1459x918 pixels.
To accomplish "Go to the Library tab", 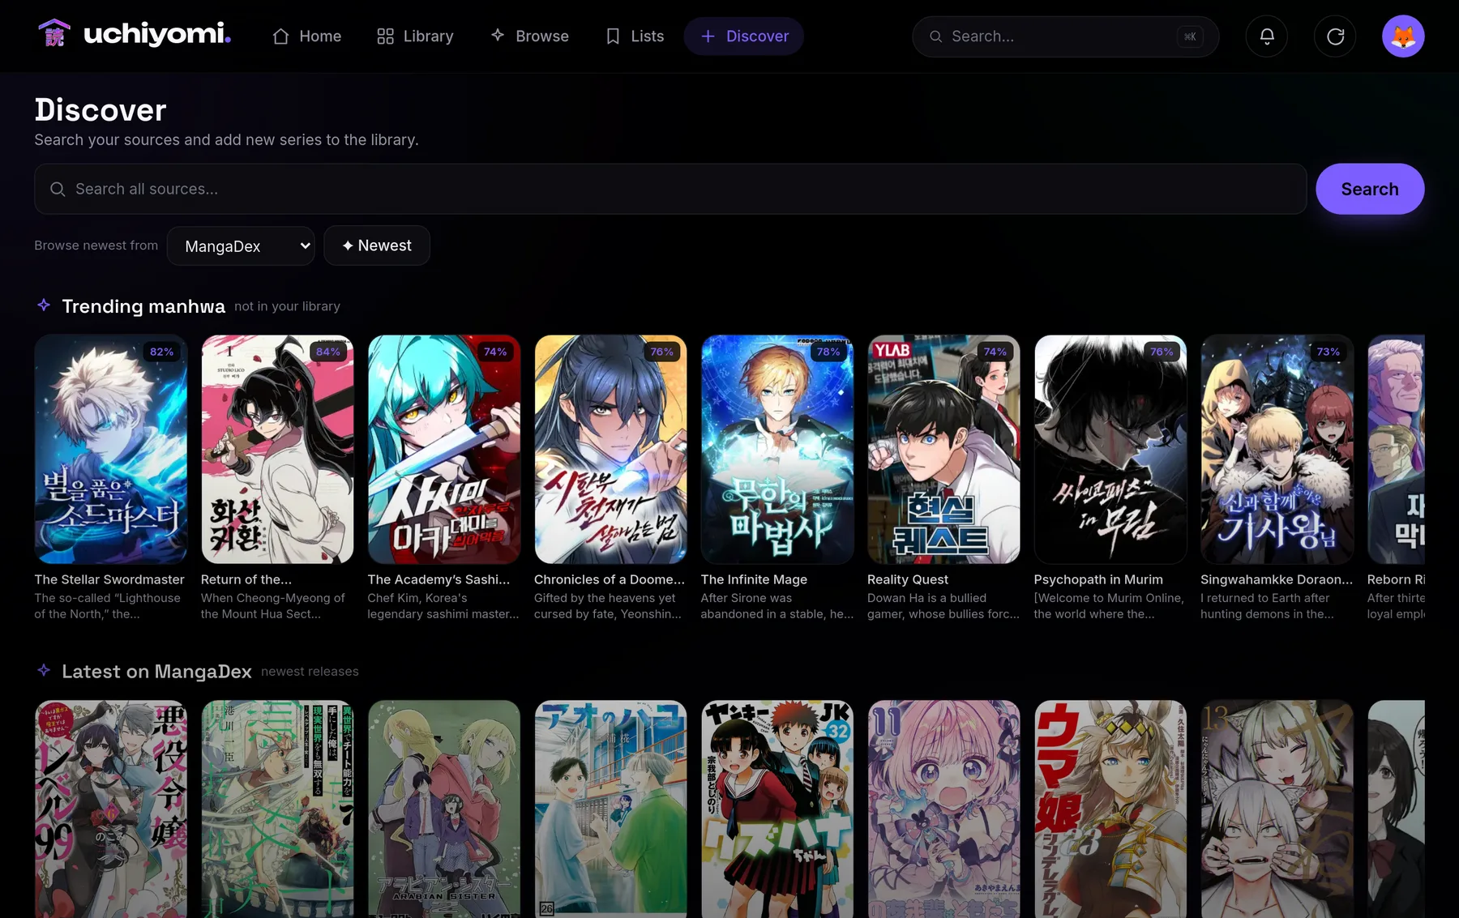I will (415, 36).
